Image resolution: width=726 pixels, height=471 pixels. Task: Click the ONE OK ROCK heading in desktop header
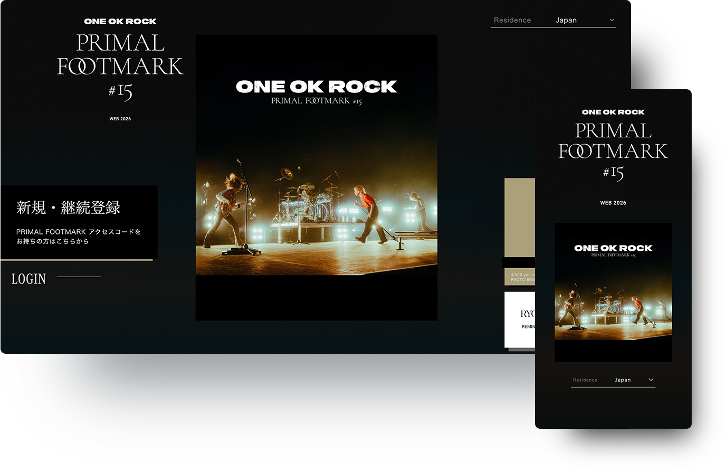point(120,21)
